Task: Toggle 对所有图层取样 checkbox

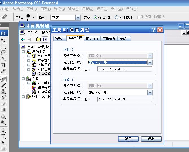Action: click(139, 17)
